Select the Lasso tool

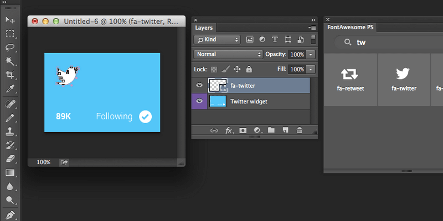pos(10,47)
